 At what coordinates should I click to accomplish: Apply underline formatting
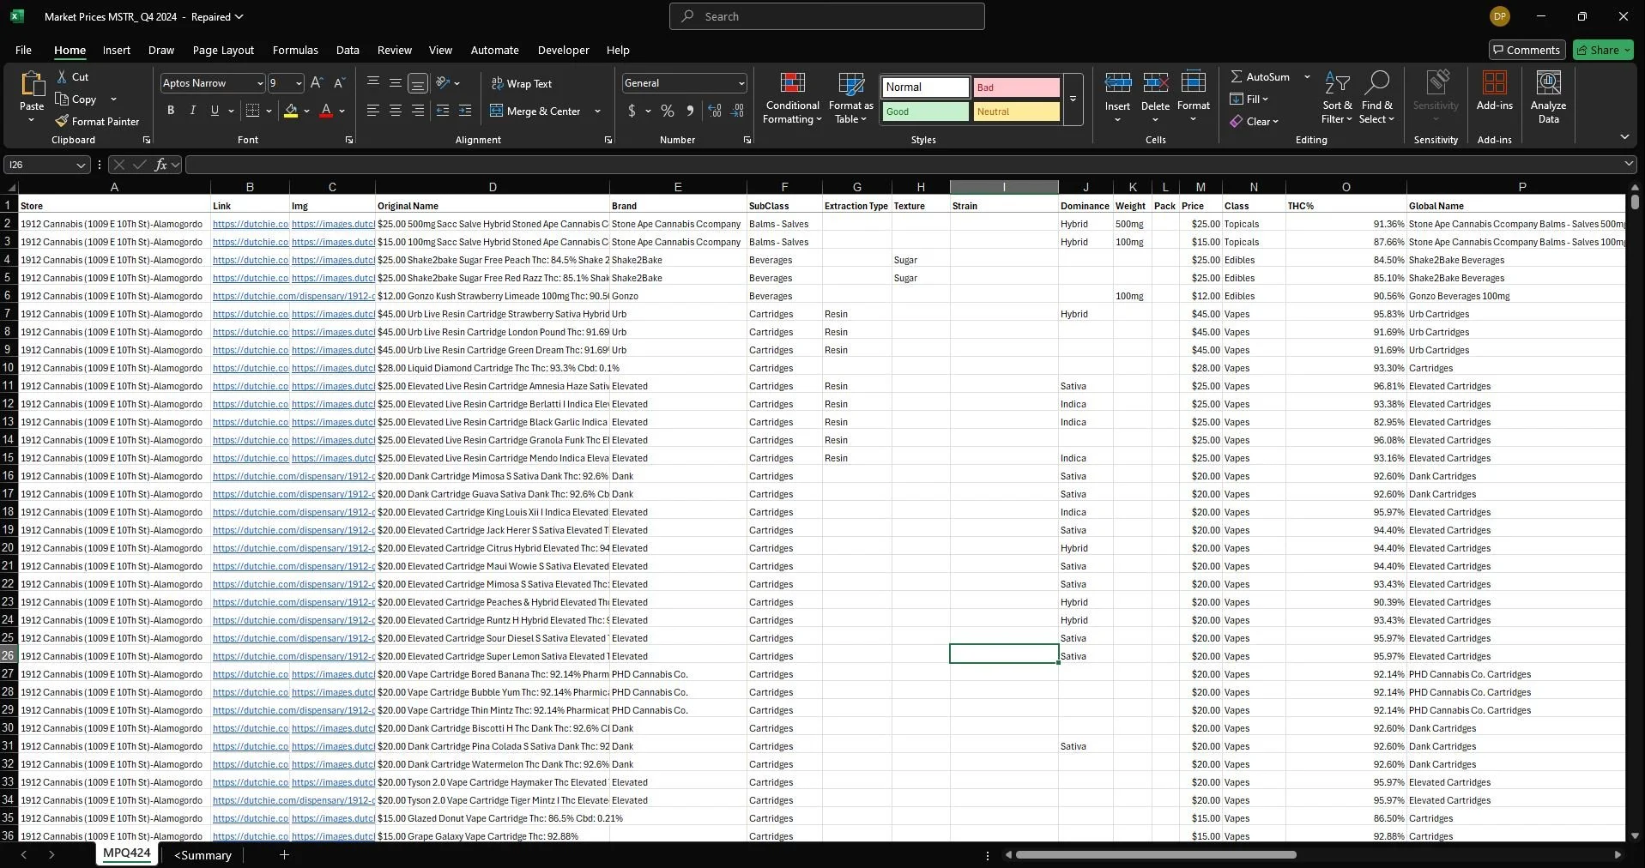[215, 111]
